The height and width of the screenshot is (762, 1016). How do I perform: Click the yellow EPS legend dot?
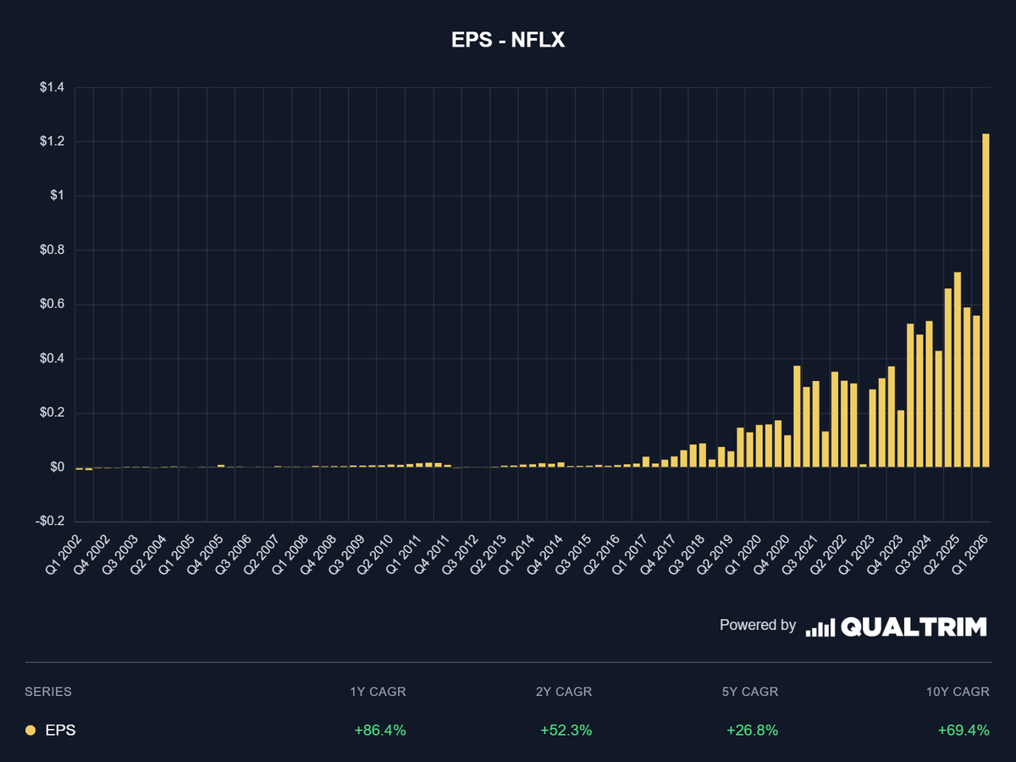click(30, 730)
